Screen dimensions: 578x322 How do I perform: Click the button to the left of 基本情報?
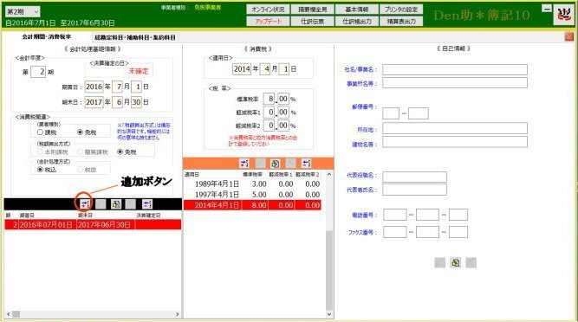[x=312, y=10]
